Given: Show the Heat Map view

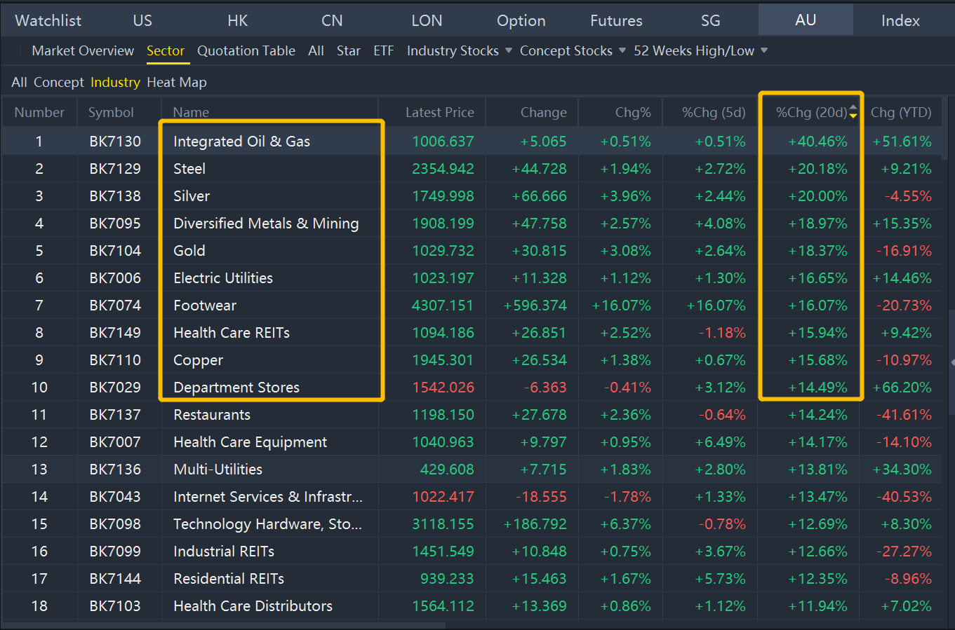Looking at the screenshot, I should click(x=177, y=82).
